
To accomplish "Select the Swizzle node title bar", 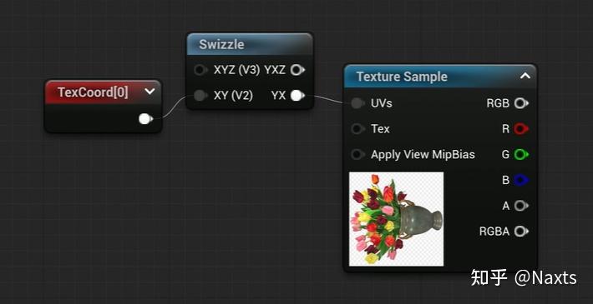I will (x=250, y=44).
